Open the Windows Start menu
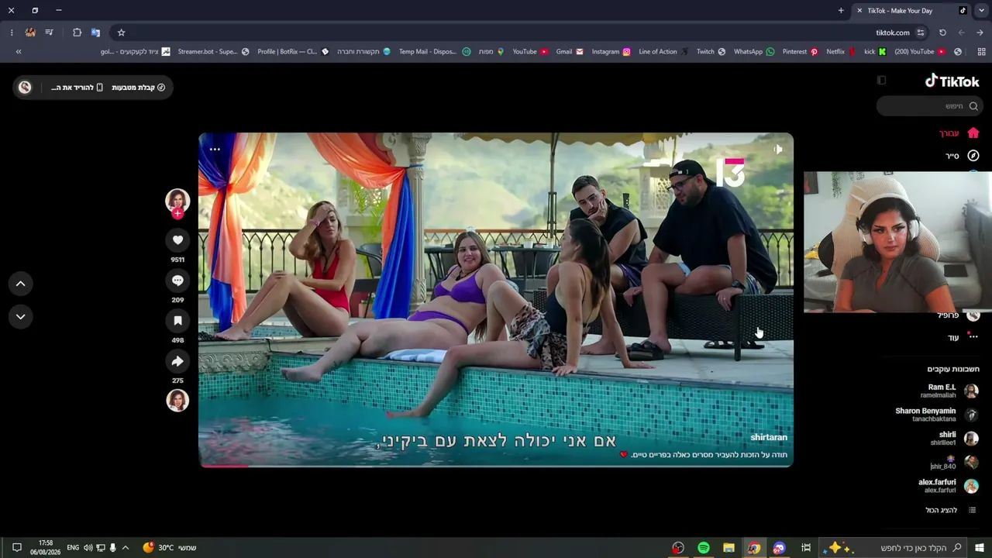The height and width of the screenshot is (558, 992). pos(980,548)
